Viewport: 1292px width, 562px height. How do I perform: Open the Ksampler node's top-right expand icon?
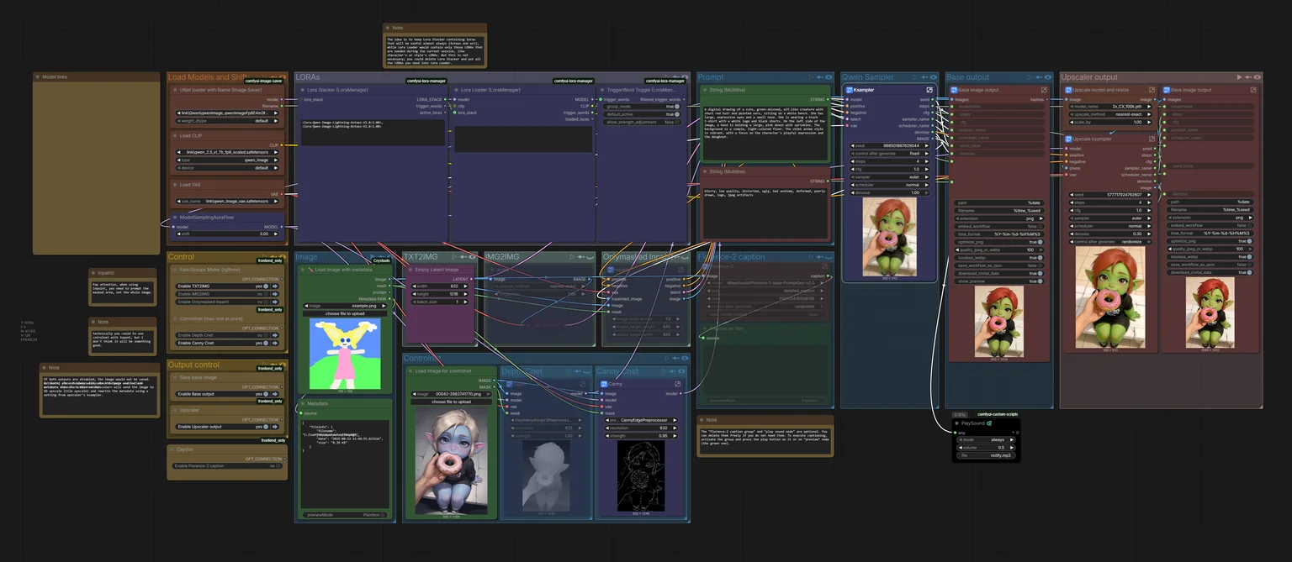929,90
